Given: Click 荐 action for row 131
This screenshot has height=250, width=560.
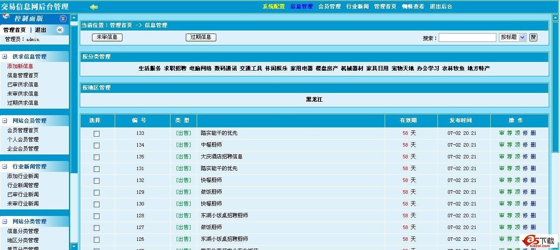Looking at the screenshot, I should pyautogui.click(x=510, y=168).
